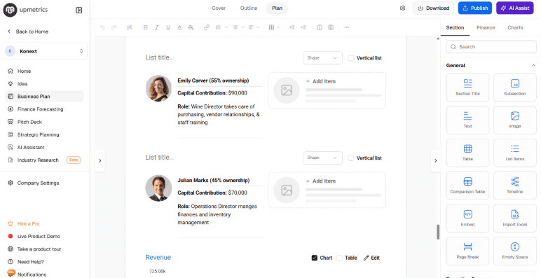Insert a Page Break

coord(467,251)
